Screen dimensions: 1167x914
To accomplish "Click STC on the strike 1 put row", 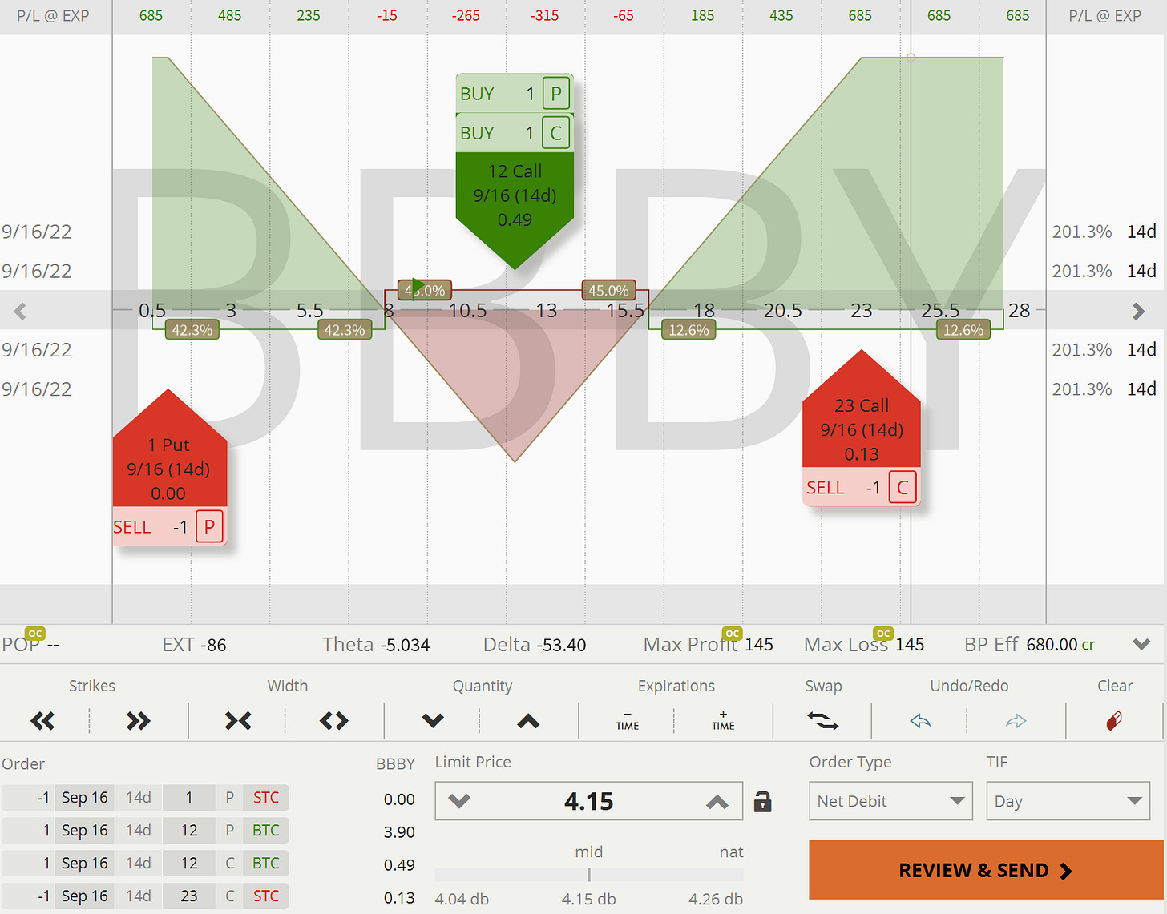I will tap(266, 798).
